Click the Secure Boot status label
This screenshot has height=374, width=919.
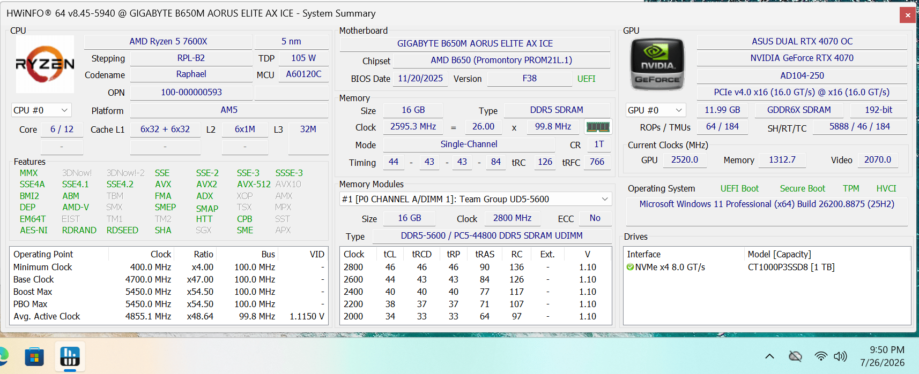[x=802, y=188]
